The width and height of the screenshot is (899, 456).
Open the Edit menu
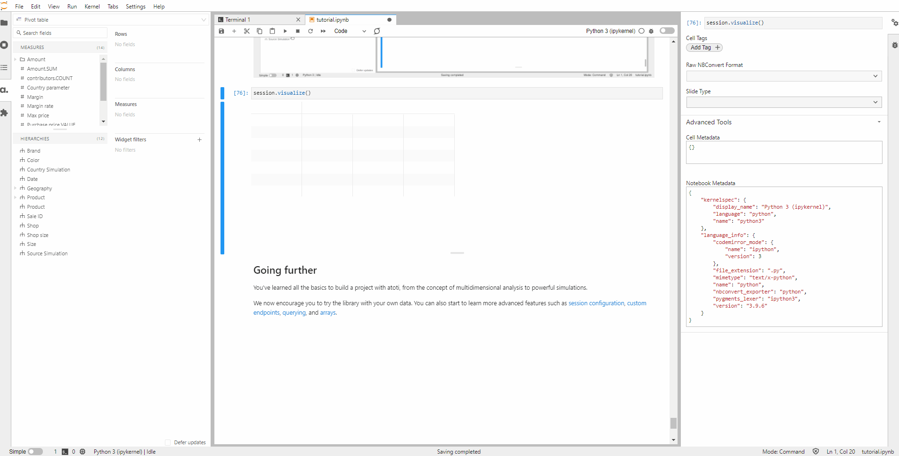tap(36, 7)
